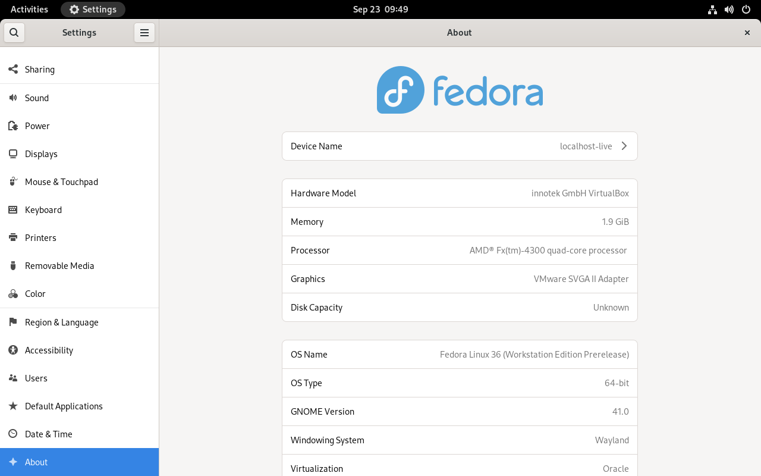
Task: Go to Displays settings
Action: (x=80, y=154)
